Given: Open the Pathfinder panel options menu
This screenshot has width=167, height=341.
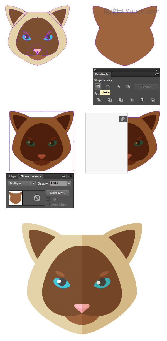Looking at the screenshot, I should (x=157, y=75).
